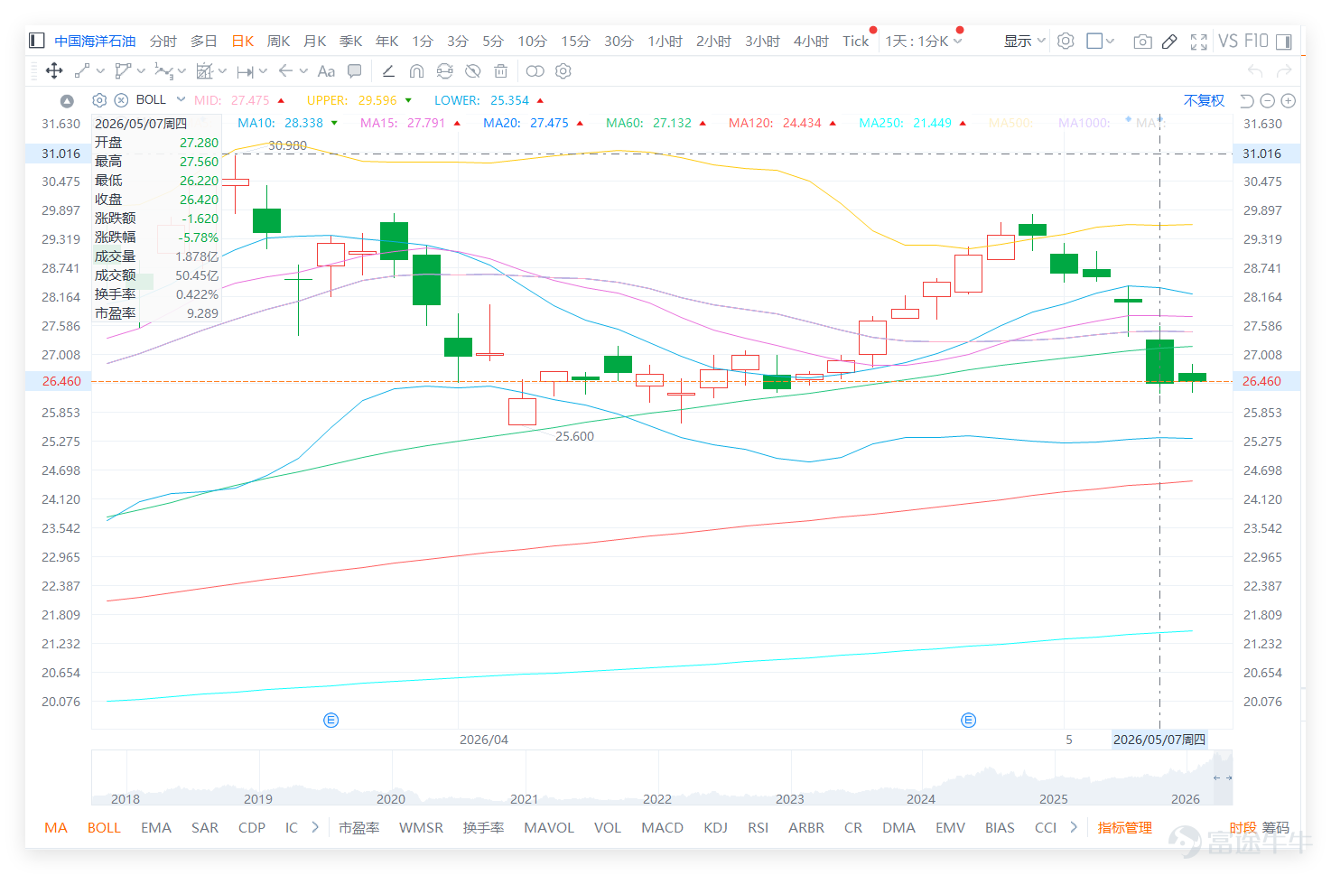Screen dimensions: 1331x875
Task: Select the Aa text annotation tool
Action: point(326,71)
